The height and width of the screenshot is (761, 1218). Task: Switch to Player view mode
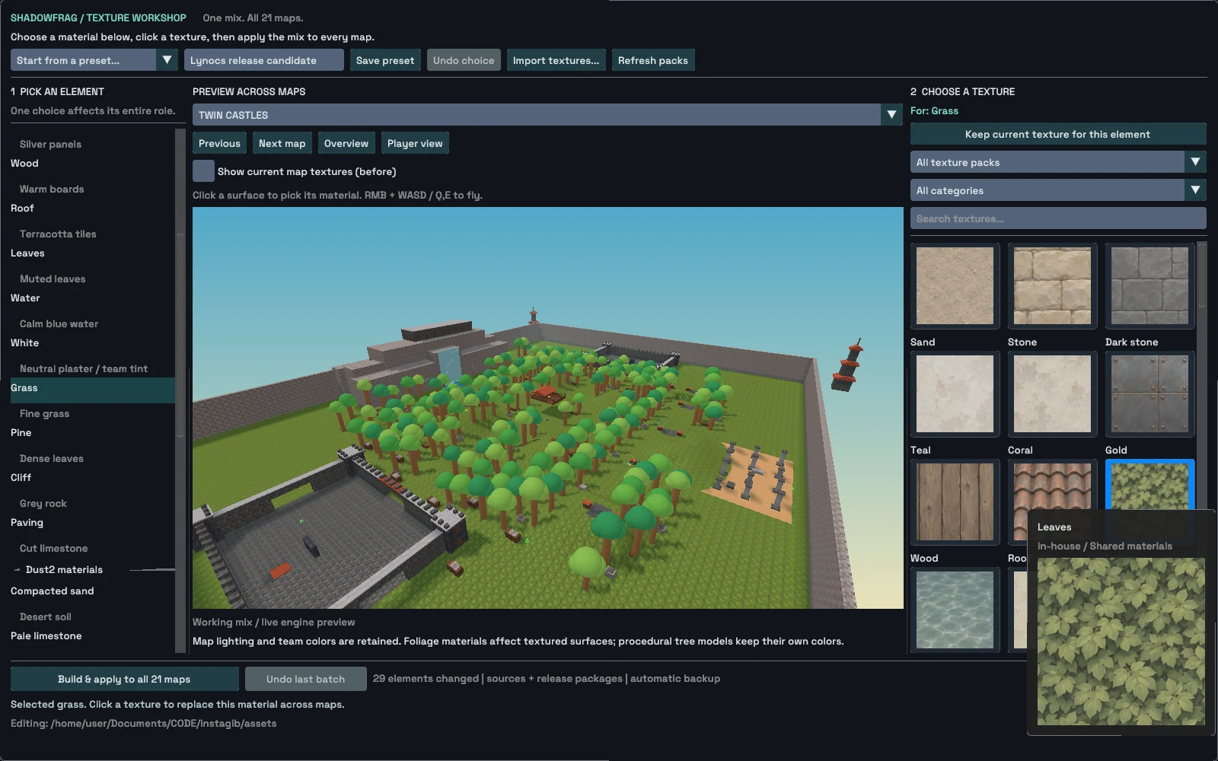[415, 143]
